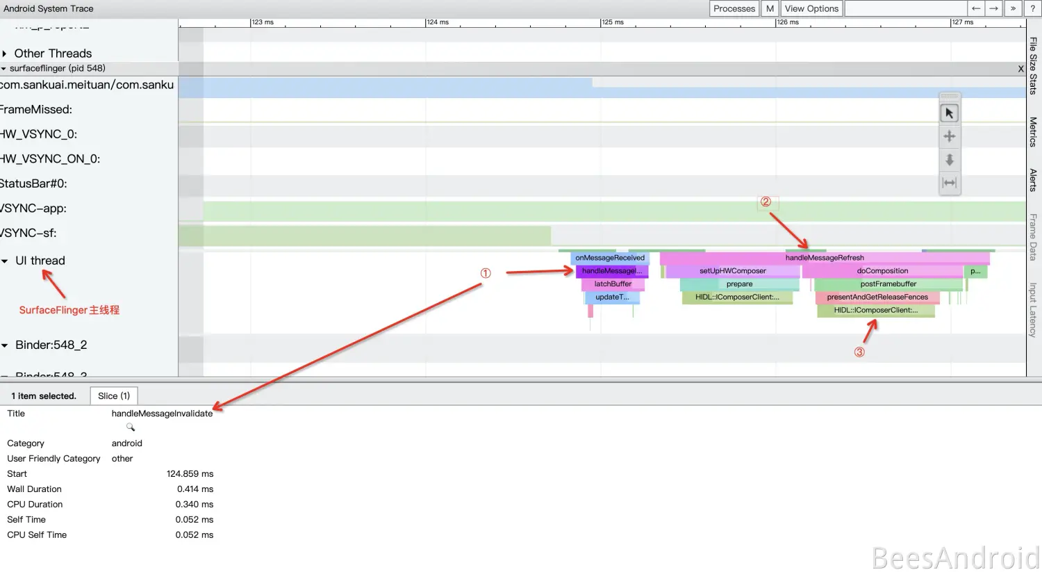This screenshot has height=572, width=1042.
Task: Select the arrow selection tool
Action: point(949,113)
